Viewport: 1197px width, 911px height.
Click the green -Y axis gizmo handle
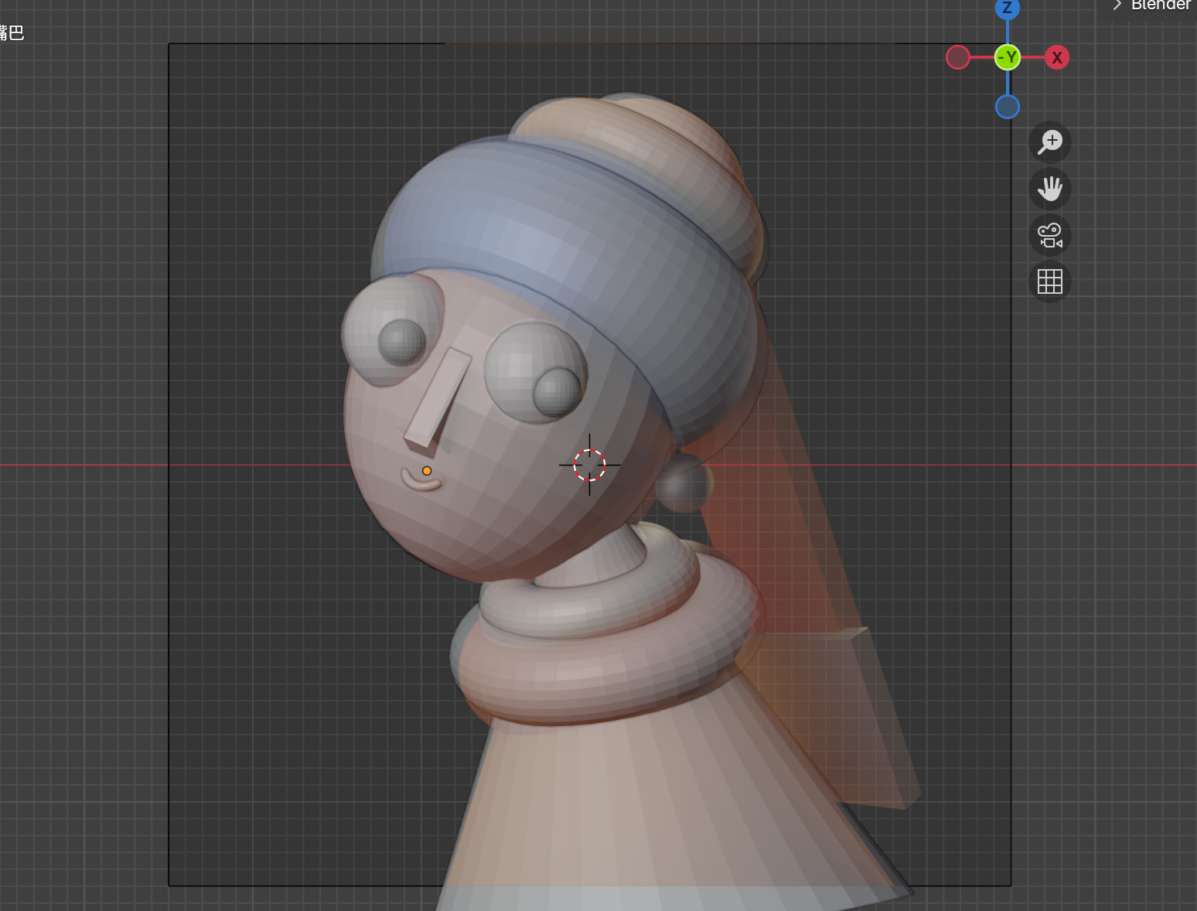point(1007,58)
